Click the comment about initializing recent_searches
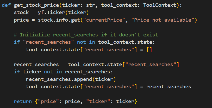 pos(86,35)
